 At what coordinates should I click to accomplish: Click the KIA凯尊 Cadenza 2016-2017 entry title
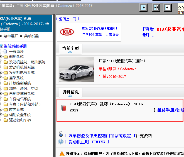click(107, 107)
